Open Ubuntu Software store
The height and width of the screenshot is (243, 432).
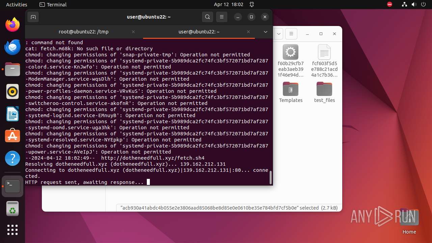click(x=12, y=136)
